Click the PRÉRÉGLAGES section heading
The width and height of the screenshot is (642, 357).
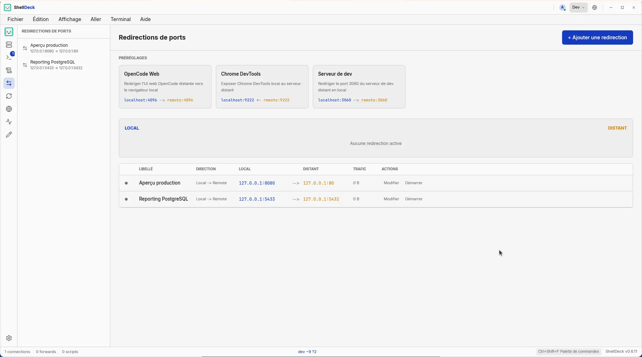(x=133, y=58)
